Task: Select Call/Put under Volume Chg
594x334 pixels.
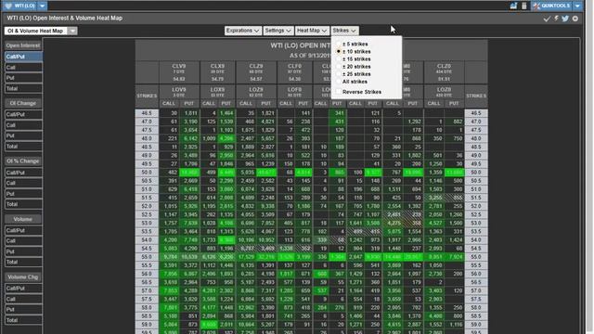Action: (x=23, y=289)
